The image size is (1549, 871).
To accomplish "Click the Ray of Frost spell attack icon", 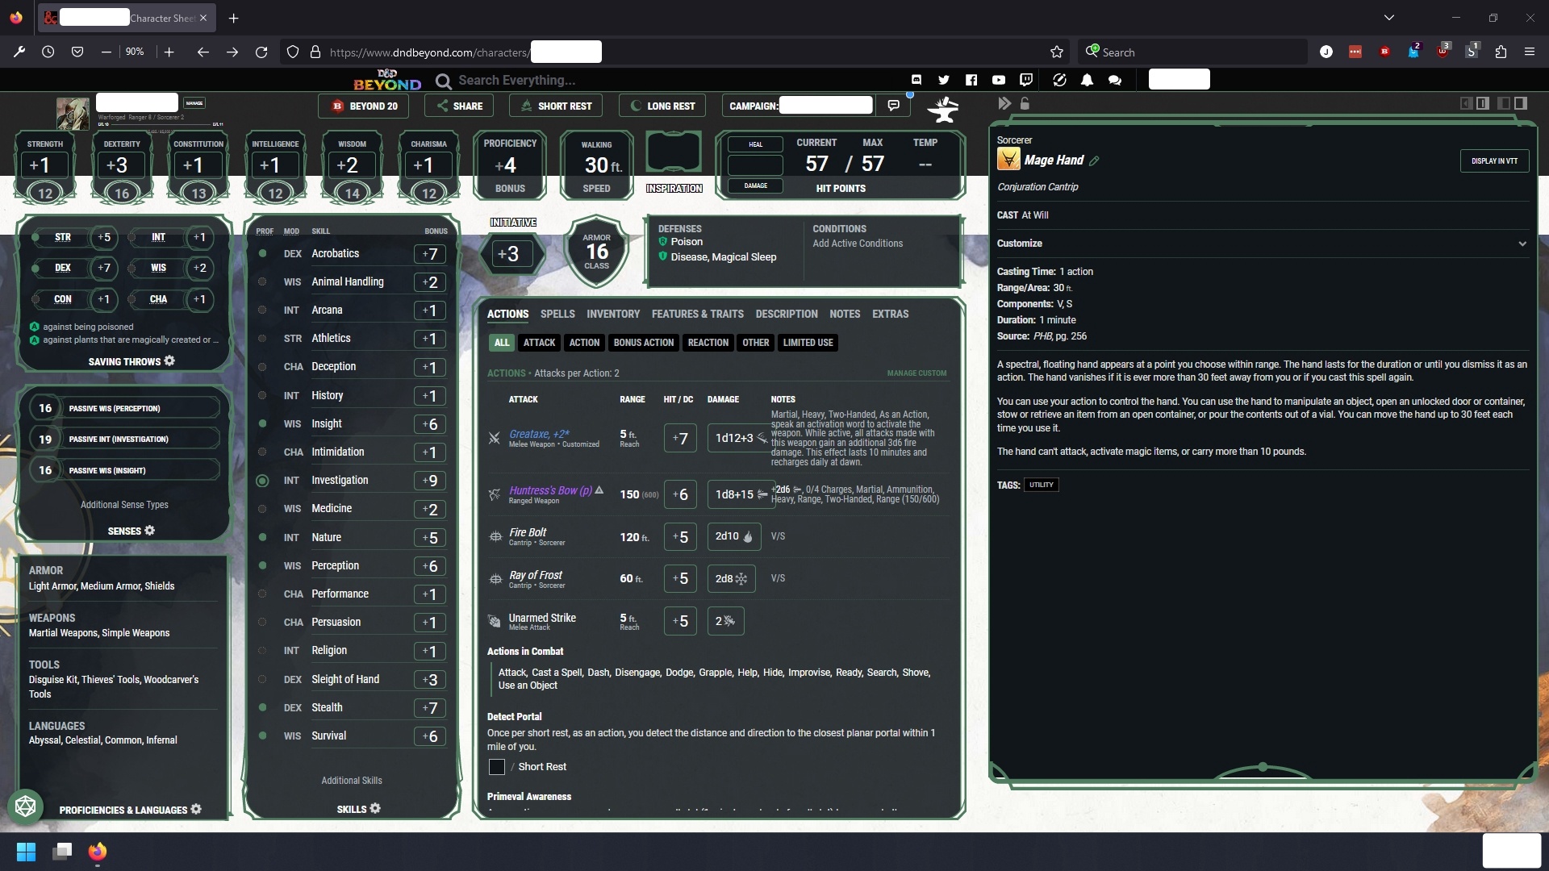I will (x=495, y=578).
